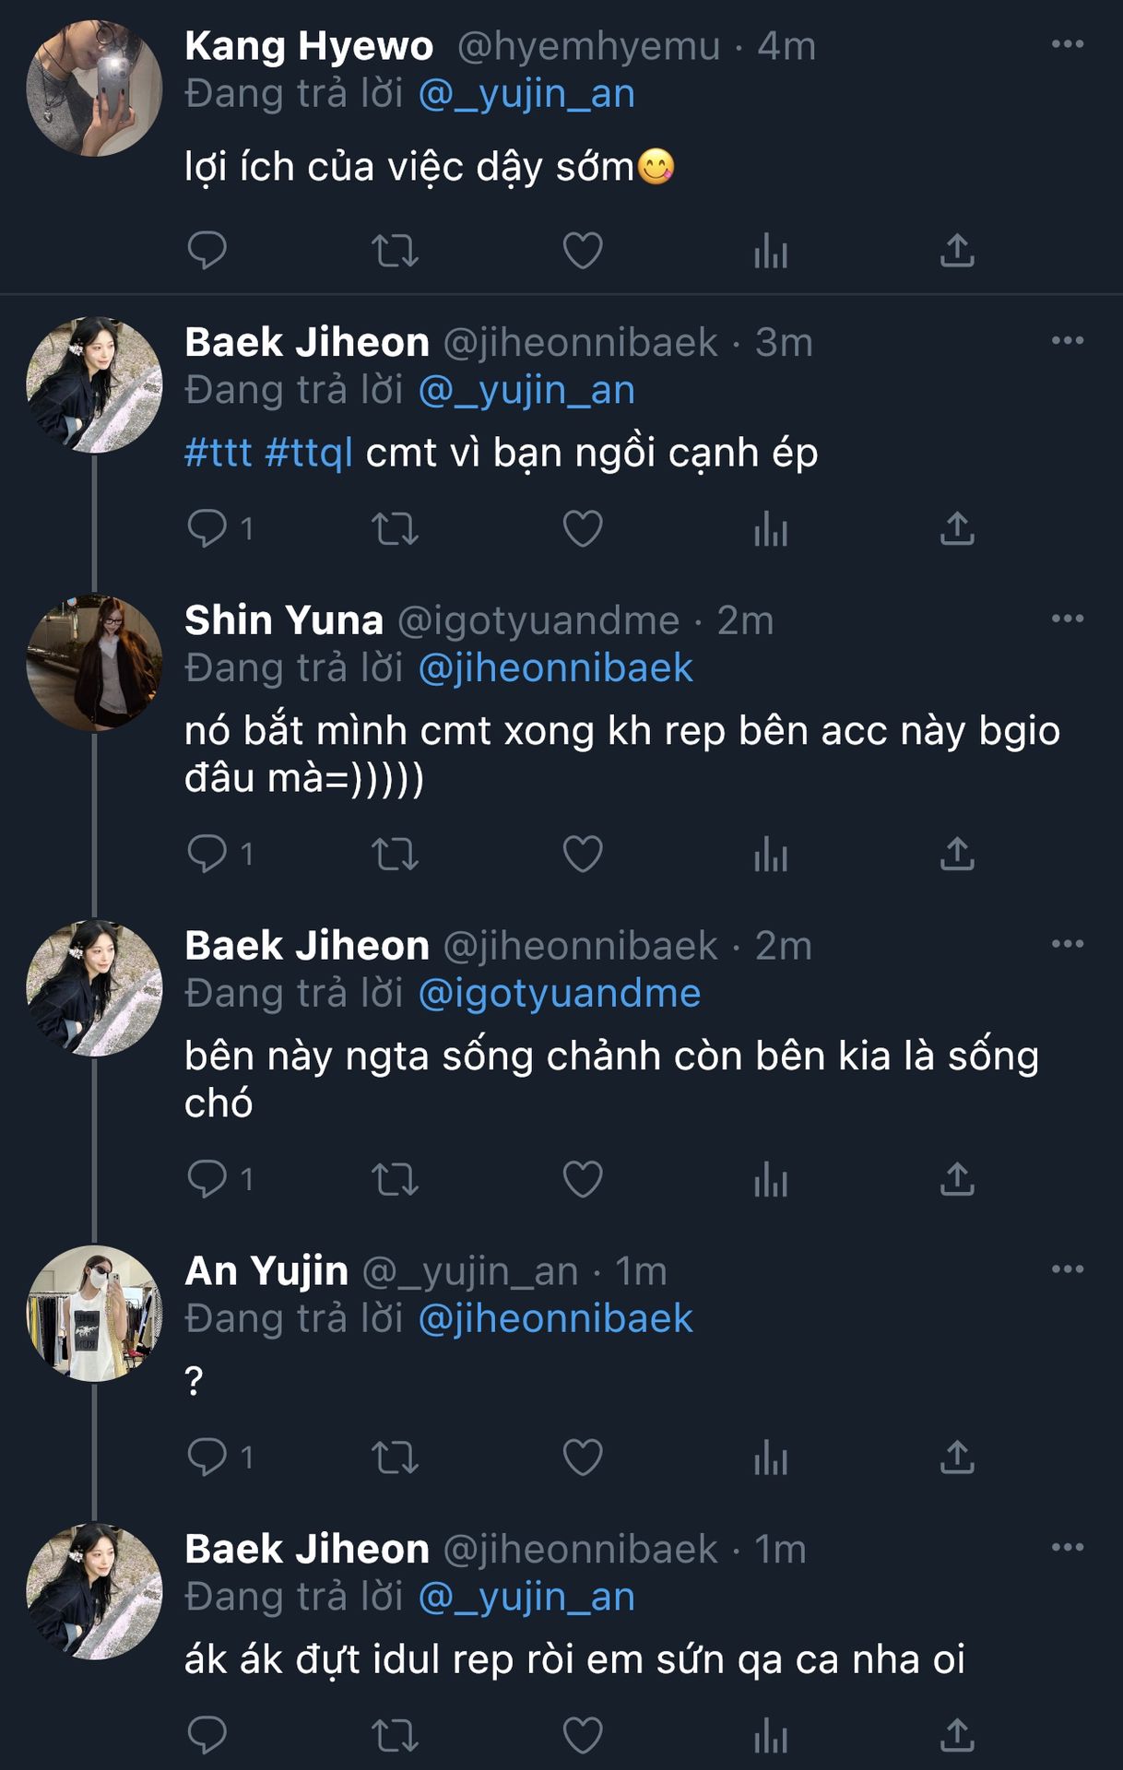
Task: Like An Yujin's "?" tweet
Action: tap(583, 1457)
